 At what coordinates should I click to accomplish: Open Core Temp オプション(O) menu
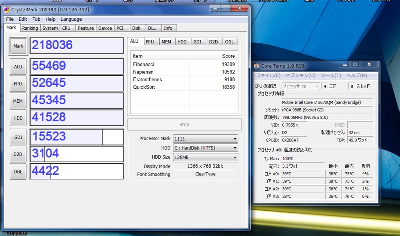[x=300, y=75]
